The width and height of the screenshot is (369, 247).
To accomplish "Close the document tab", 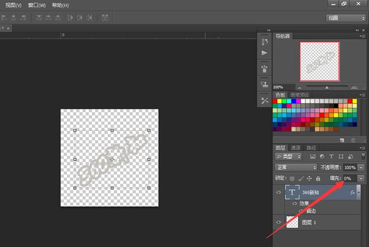I will [8, 28].
